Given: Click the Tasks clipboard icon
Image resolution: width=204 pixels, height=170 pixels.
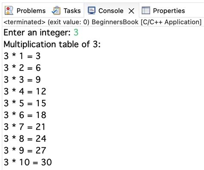Looking at the screenshot, I should point(56,10).
